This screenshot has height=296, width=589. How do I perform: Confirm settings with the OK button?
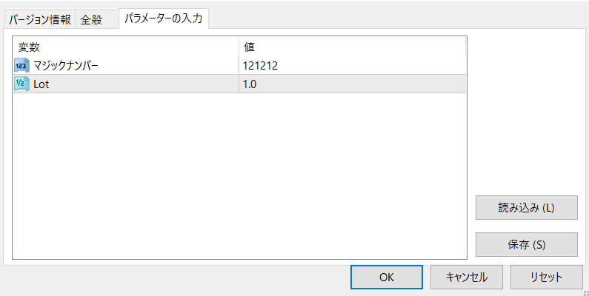(x=387, y=277)
